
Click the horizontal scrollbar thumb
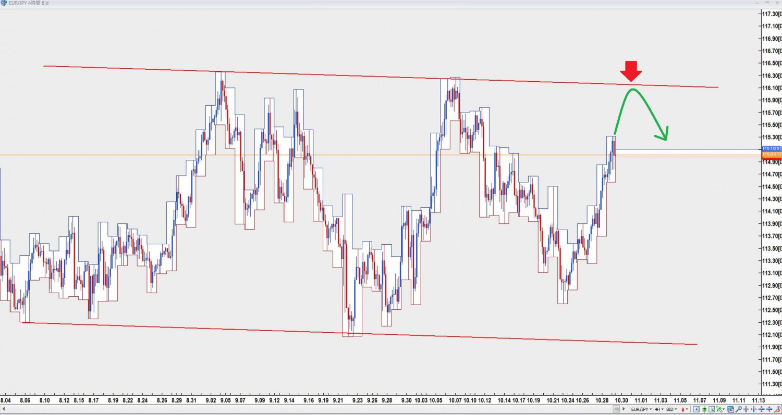point(616,409)
